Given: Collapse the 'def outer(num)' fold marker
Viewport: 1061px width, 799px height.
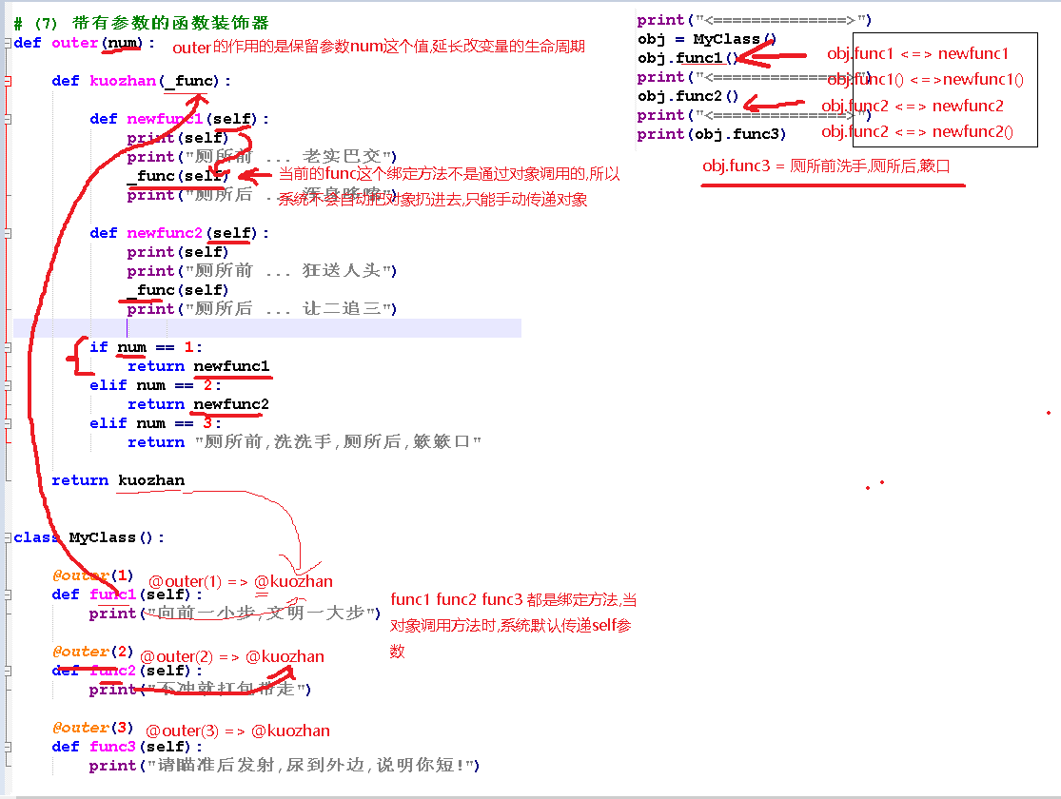Looking at the screenshot, I should pos(9,43).
